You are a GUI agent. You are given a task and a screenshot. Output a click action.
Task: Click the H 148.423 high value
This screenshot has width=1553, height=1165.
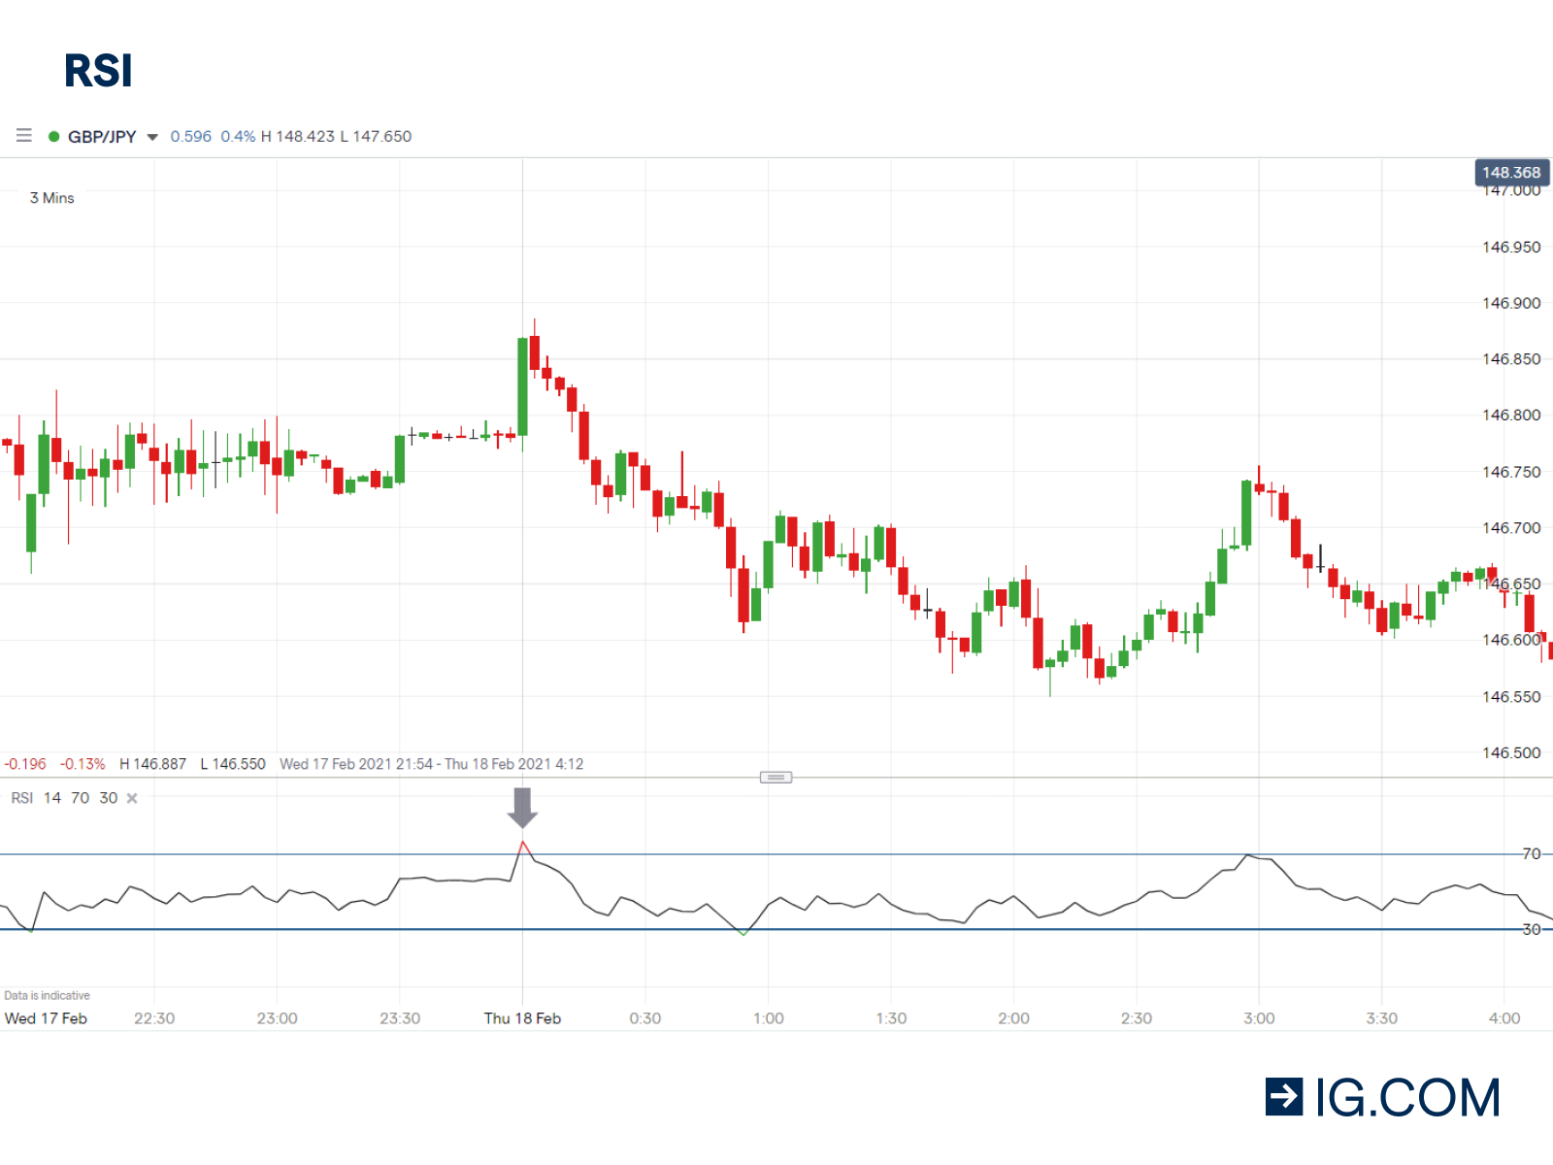pos(297,137)
